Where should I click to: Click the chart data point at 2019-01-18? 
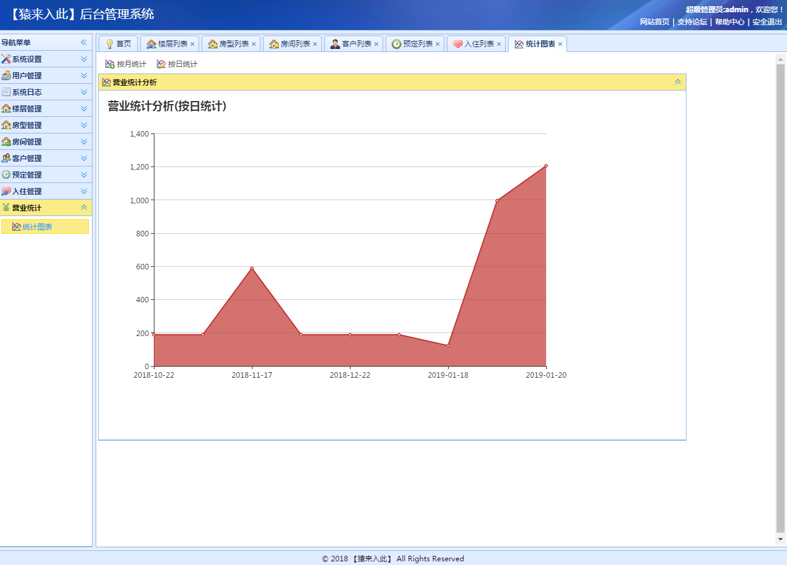448,345
